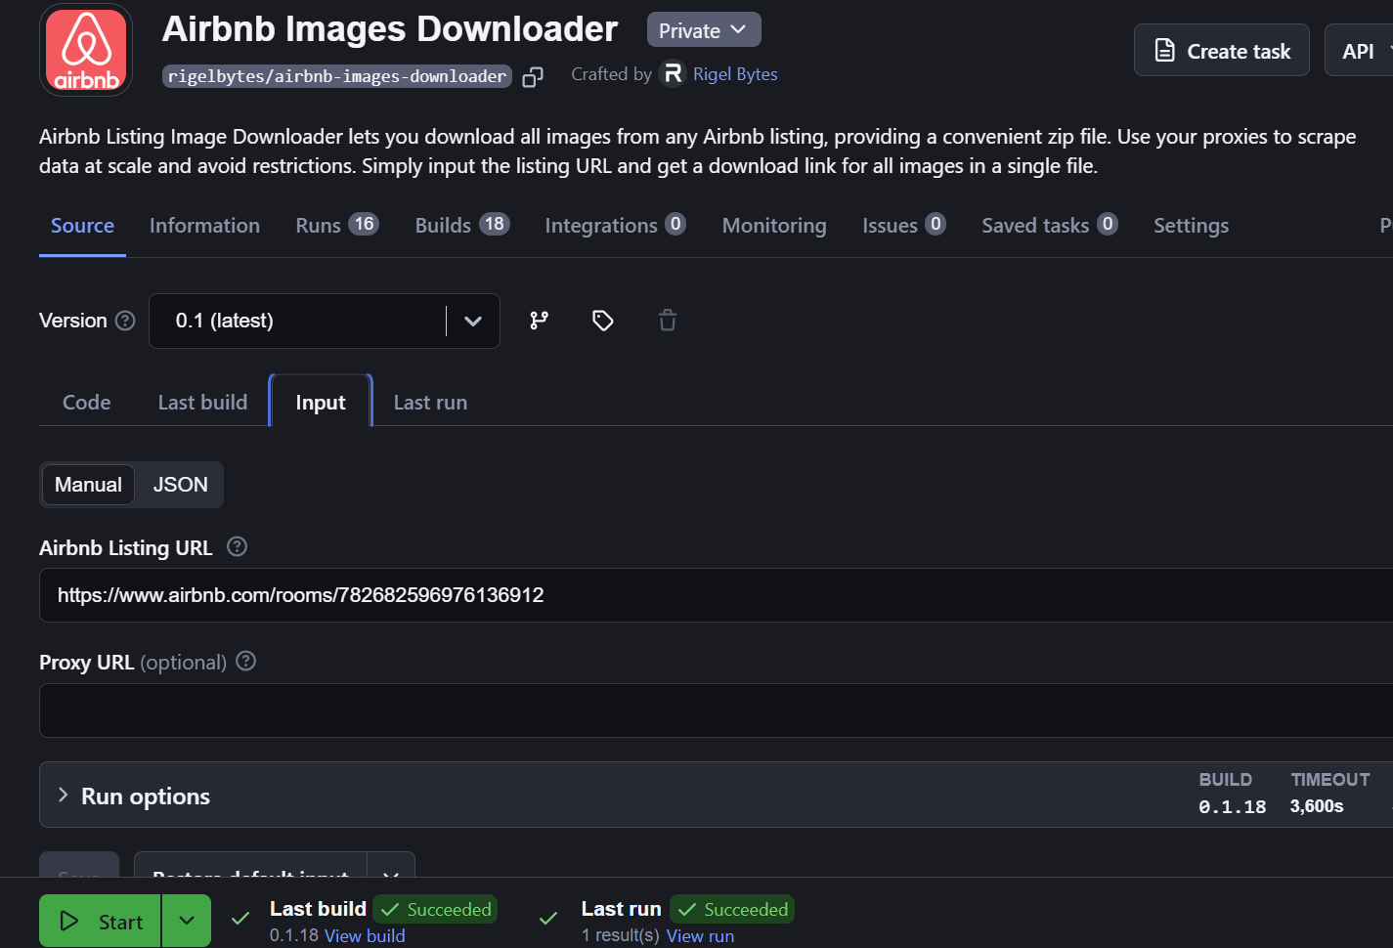Click the Airbnb actor logo thumbnail
The height and width of the screenshot is (948, 1393).
point(86,50)
